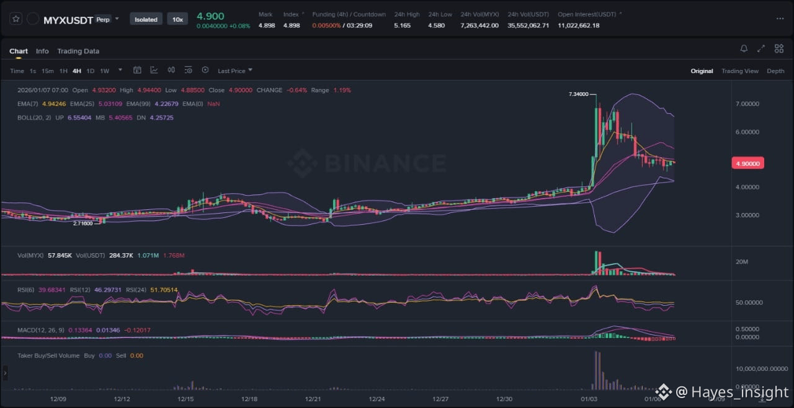
Task: Click the Taker Buy/Sell Volume label
Action: (x=48, y=355)
